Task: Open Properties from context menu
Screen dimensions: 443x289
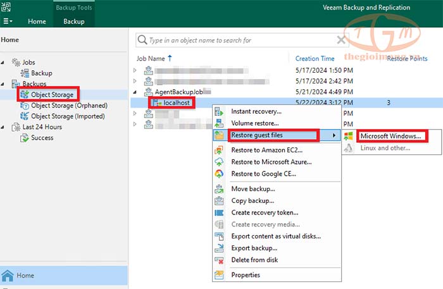Action: 246,275
